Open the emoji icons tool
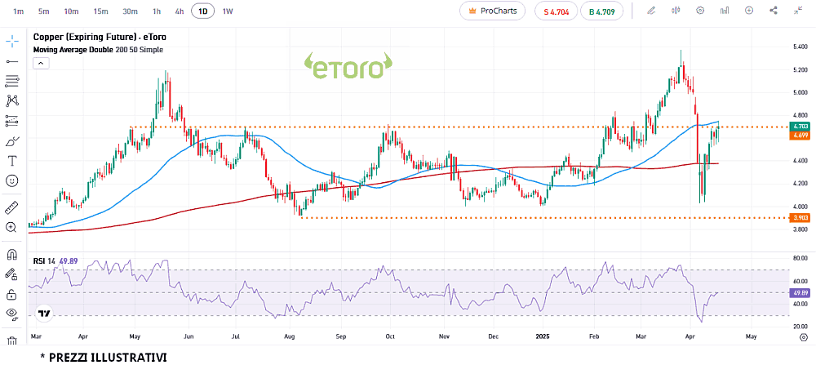The image size is (816, 365). point(12,180)
